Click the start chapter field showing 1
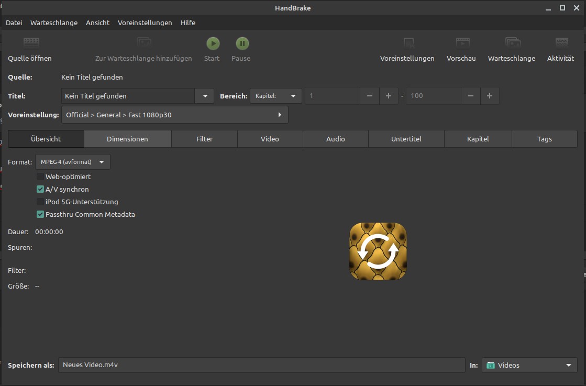Screen dimensions: 586x386 click(333, 96)
